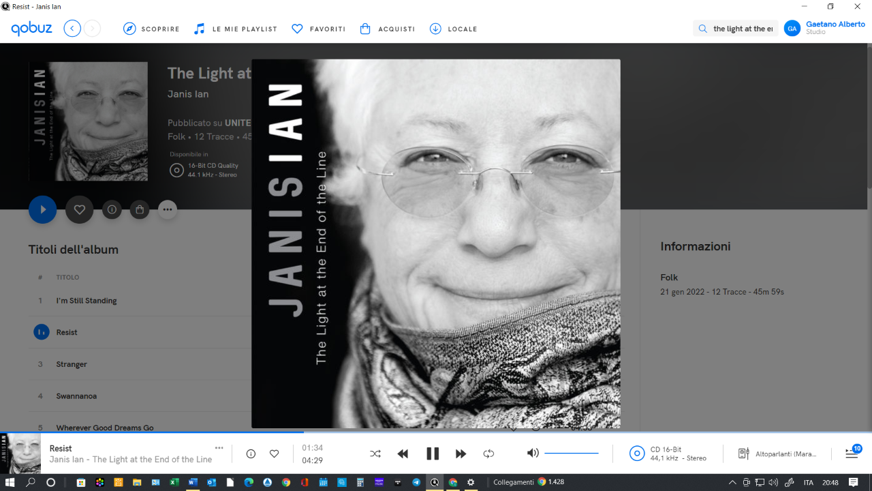
Task: Open Altoparlanti audio output selector
Action: (777, 453)
